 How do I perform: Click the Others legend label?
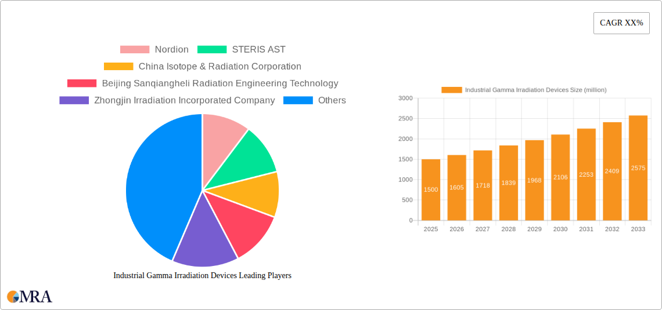(332, 100)
